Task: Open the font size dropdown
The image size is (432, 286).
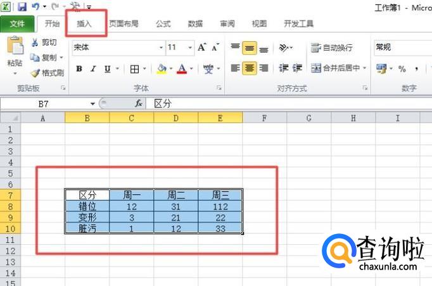Action: tap(190, 47)
